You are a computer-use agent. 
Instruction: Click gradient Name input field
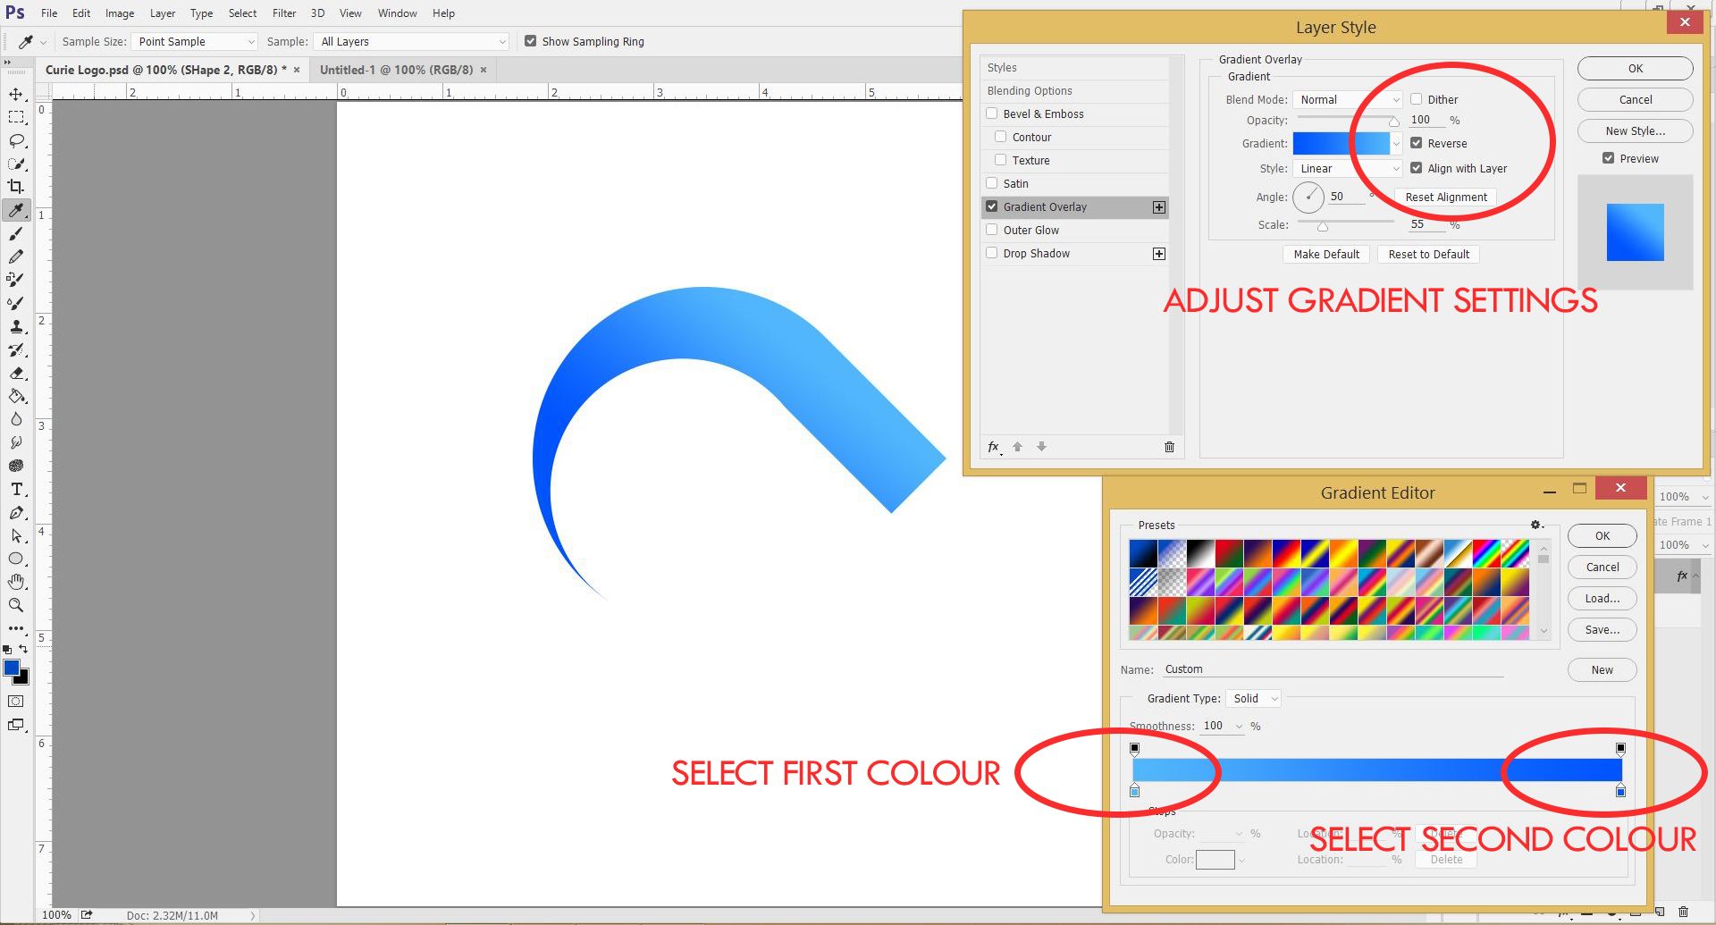pos(1333,669)
